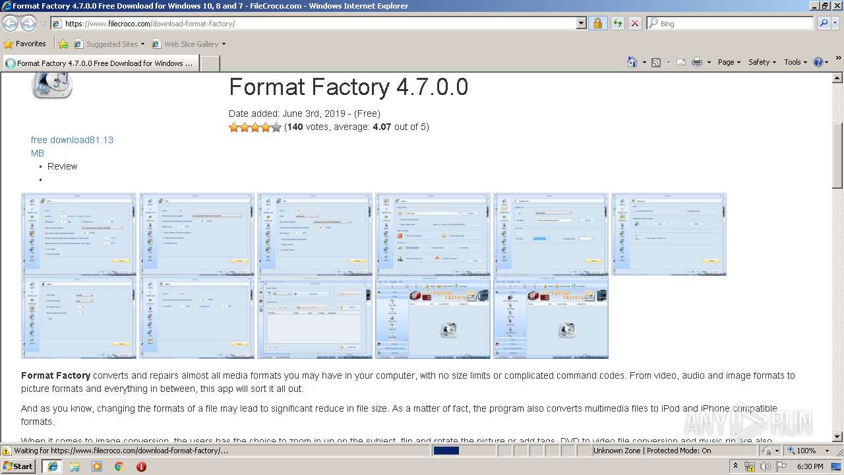Click the network status tray icon
This screenshot has width=844, height=475.
(750, 466)
